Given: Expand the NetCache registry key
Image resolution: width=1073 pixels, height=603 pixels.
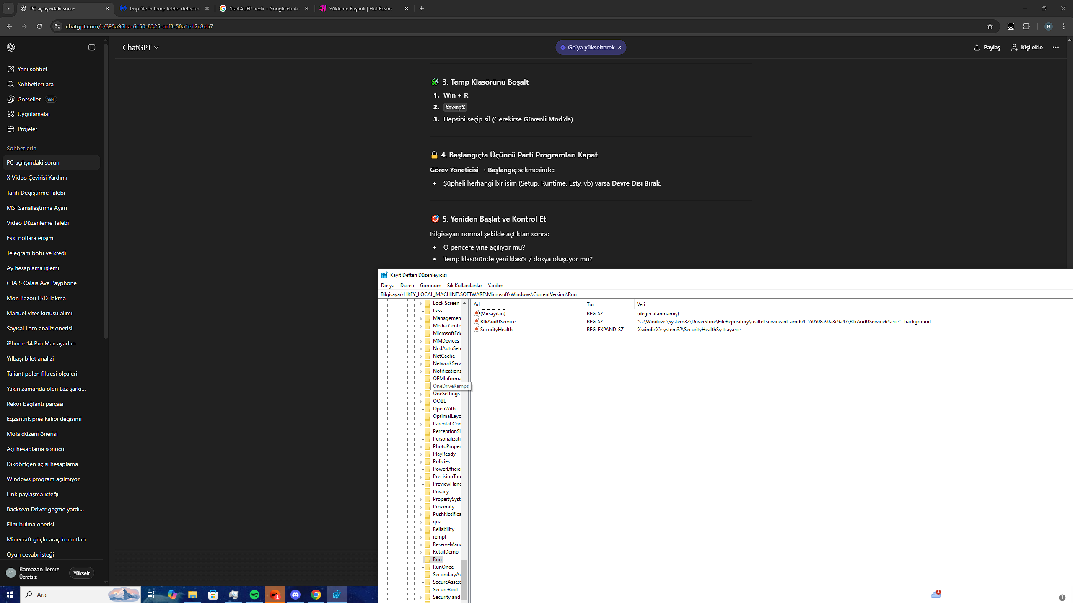Looking at the screenshot, I should pyautogui.click(x=421, y=356).
